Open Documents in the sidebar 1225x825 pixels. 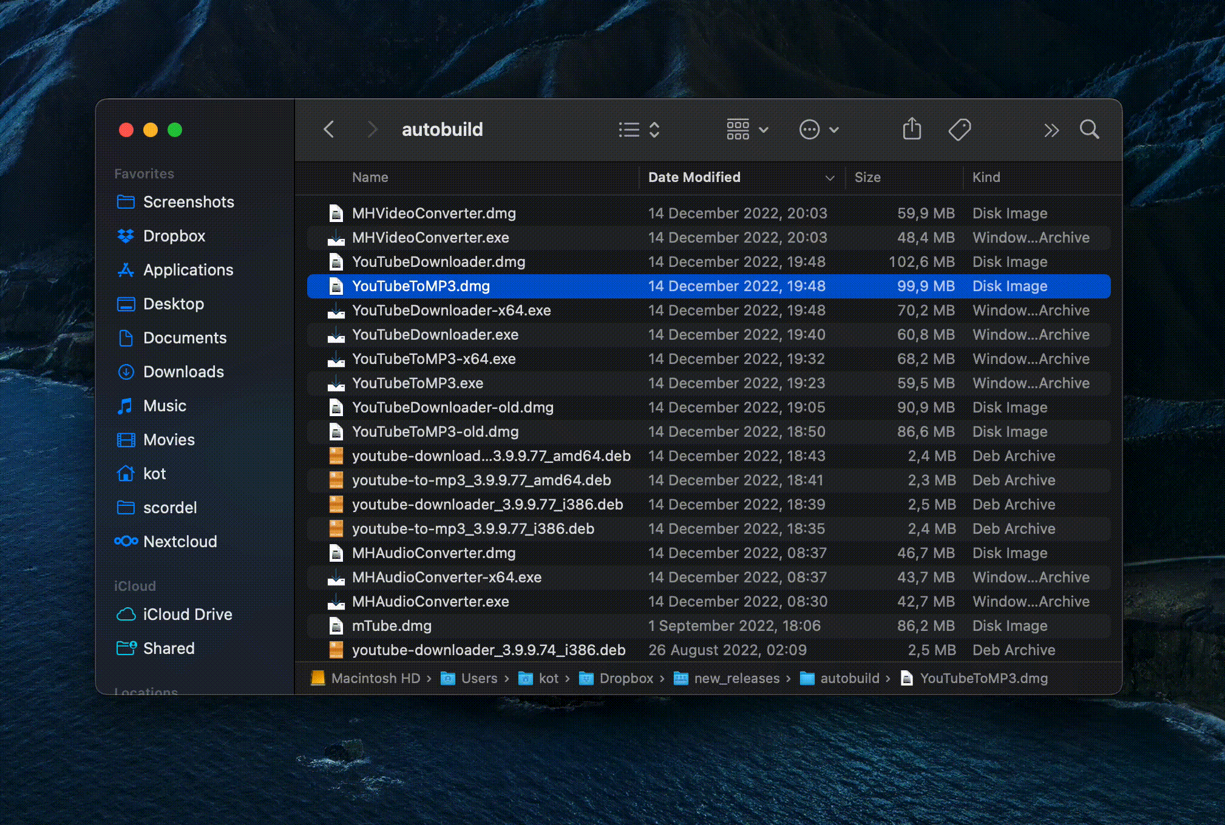tap(171, 338)
